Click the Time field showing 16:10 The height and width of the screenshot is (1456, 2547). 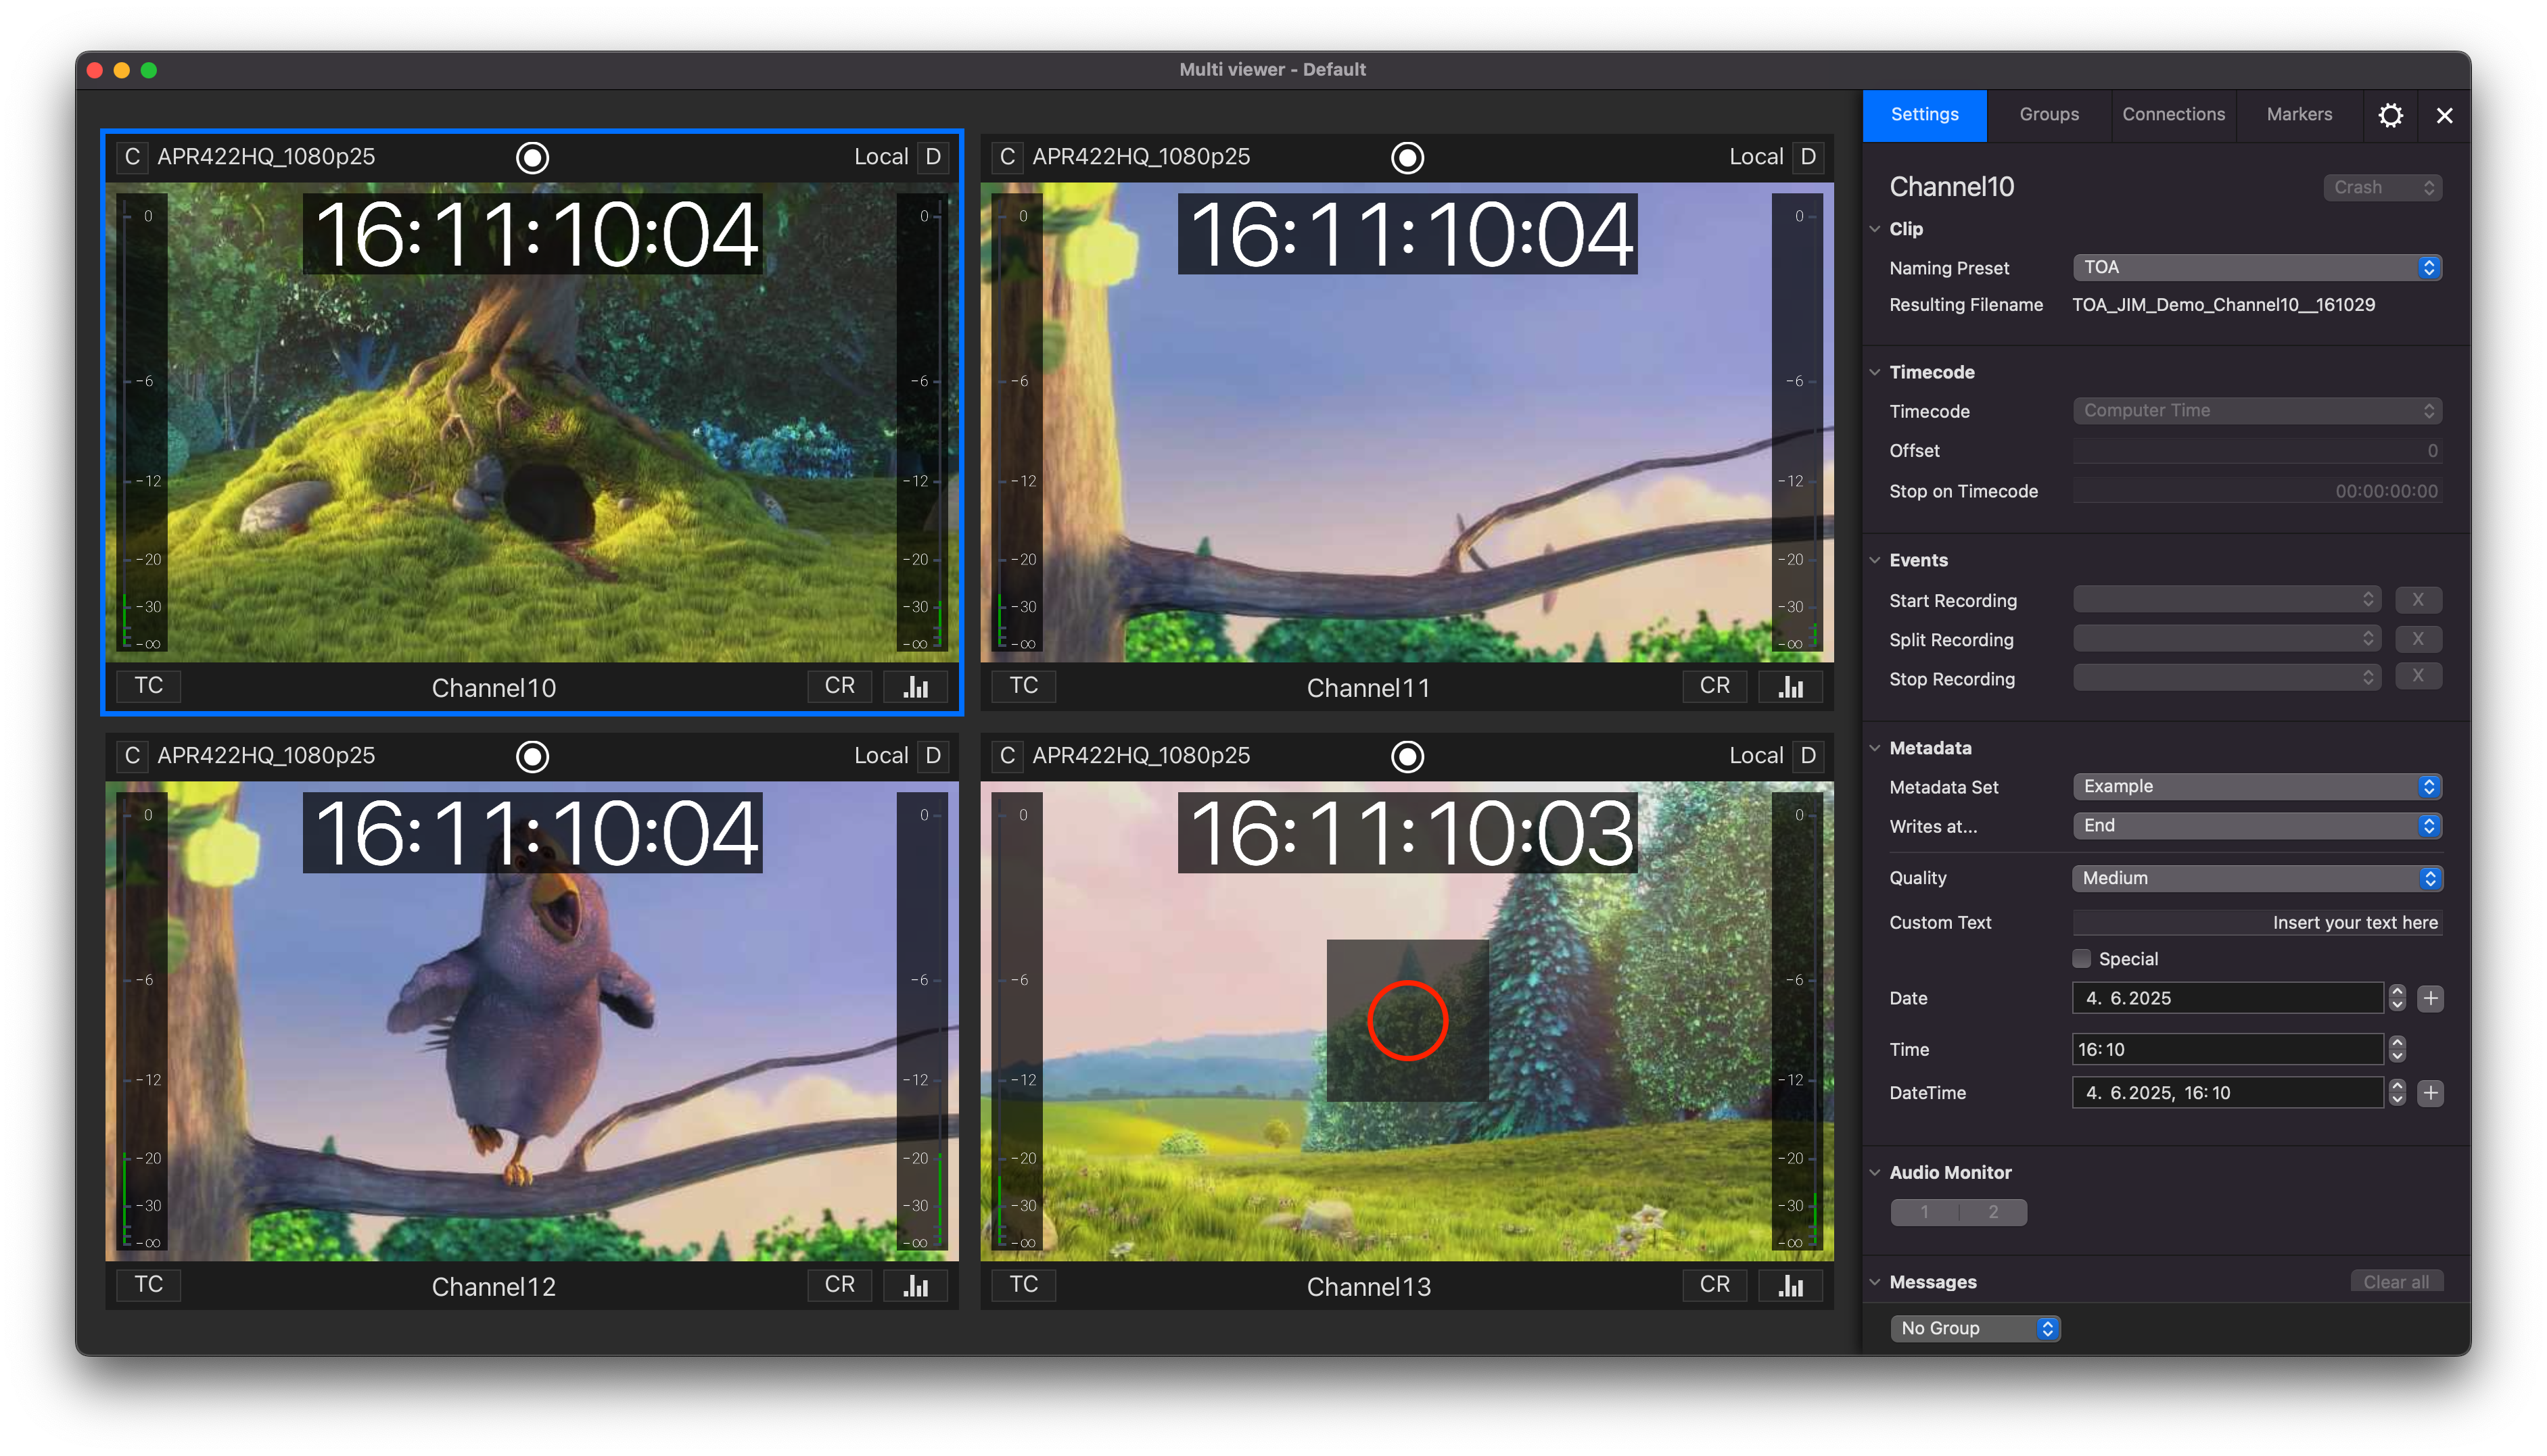point(2228,1049)
